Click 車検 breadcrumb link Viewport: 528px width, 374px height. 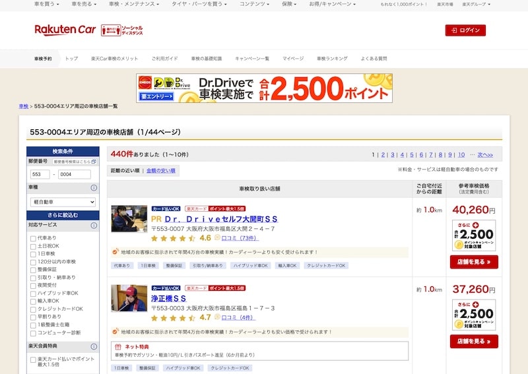click(24, 106)
